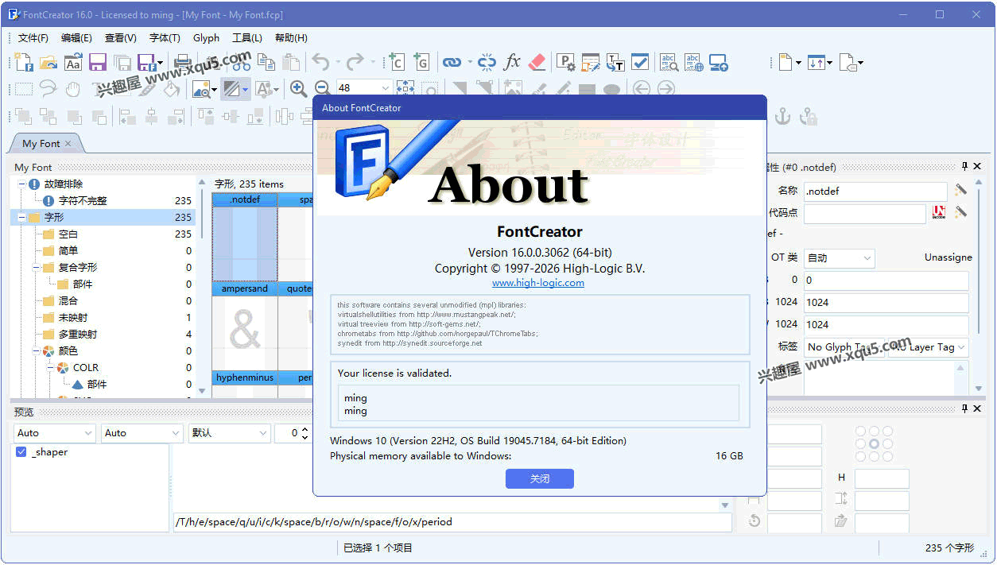The height and width of the screenshot is (565, 997).
Task: Click the abc globe web test icon
Action: (x=693, y=62)
